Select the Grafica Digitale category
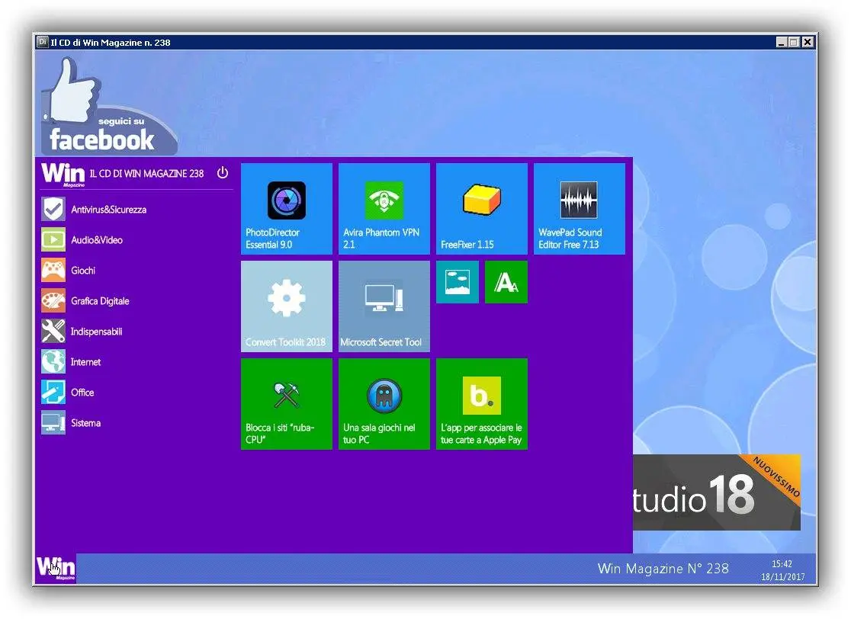851x619 pixels. 85,300
